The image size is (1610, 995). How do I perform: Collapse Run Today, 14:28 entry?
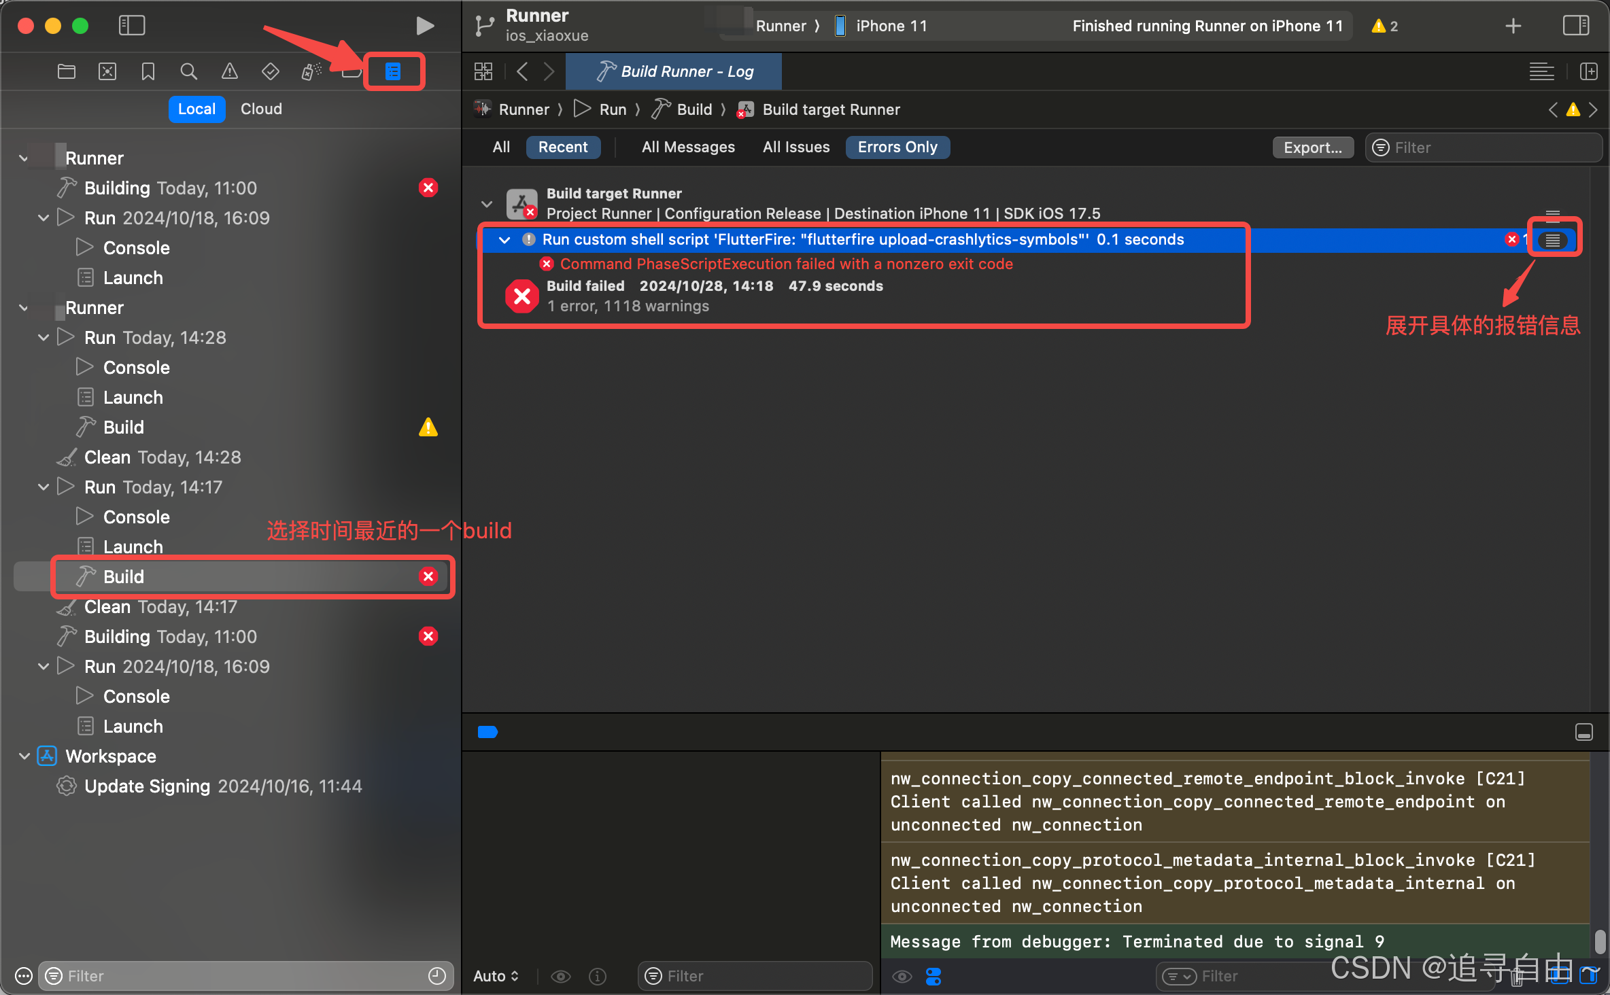[44, 338]
